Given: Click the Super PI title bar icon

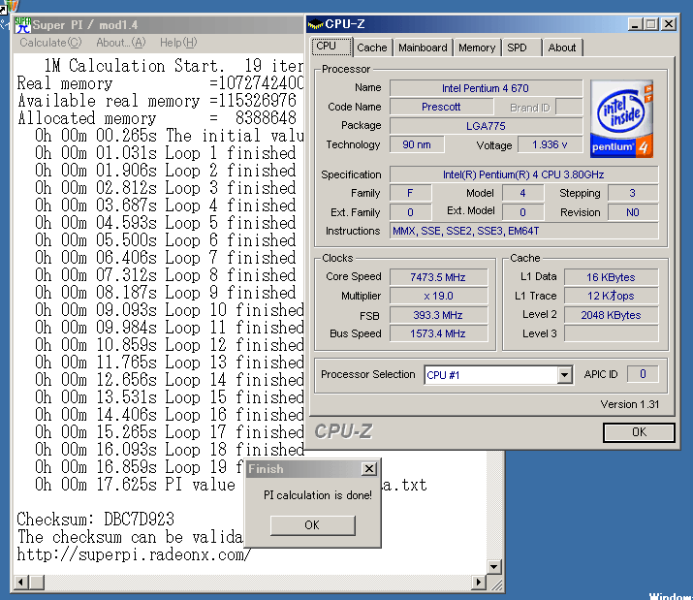Looking at the screenshot, I should pyautogui.click(x=22, y=23).
